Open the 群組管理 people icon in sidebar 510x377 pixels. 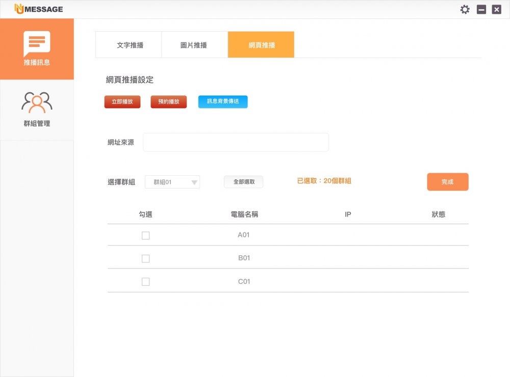(37, 102)
